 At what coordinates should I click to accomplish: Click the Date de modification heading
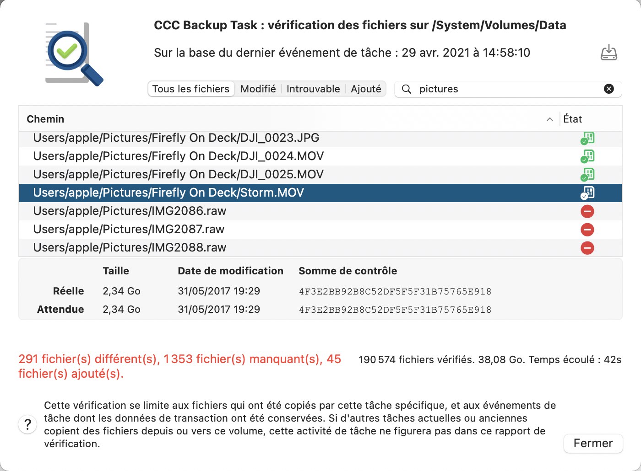pos(231,271)
